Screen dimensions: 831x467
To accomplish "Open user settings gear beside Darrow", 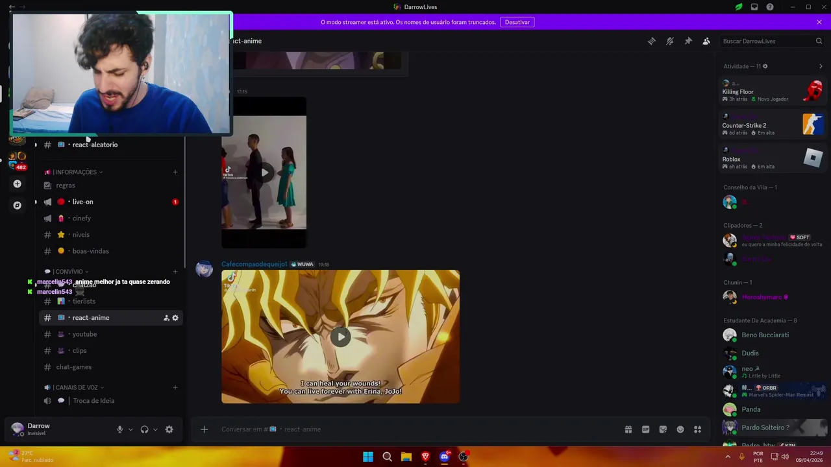I will tap(169, 429).
